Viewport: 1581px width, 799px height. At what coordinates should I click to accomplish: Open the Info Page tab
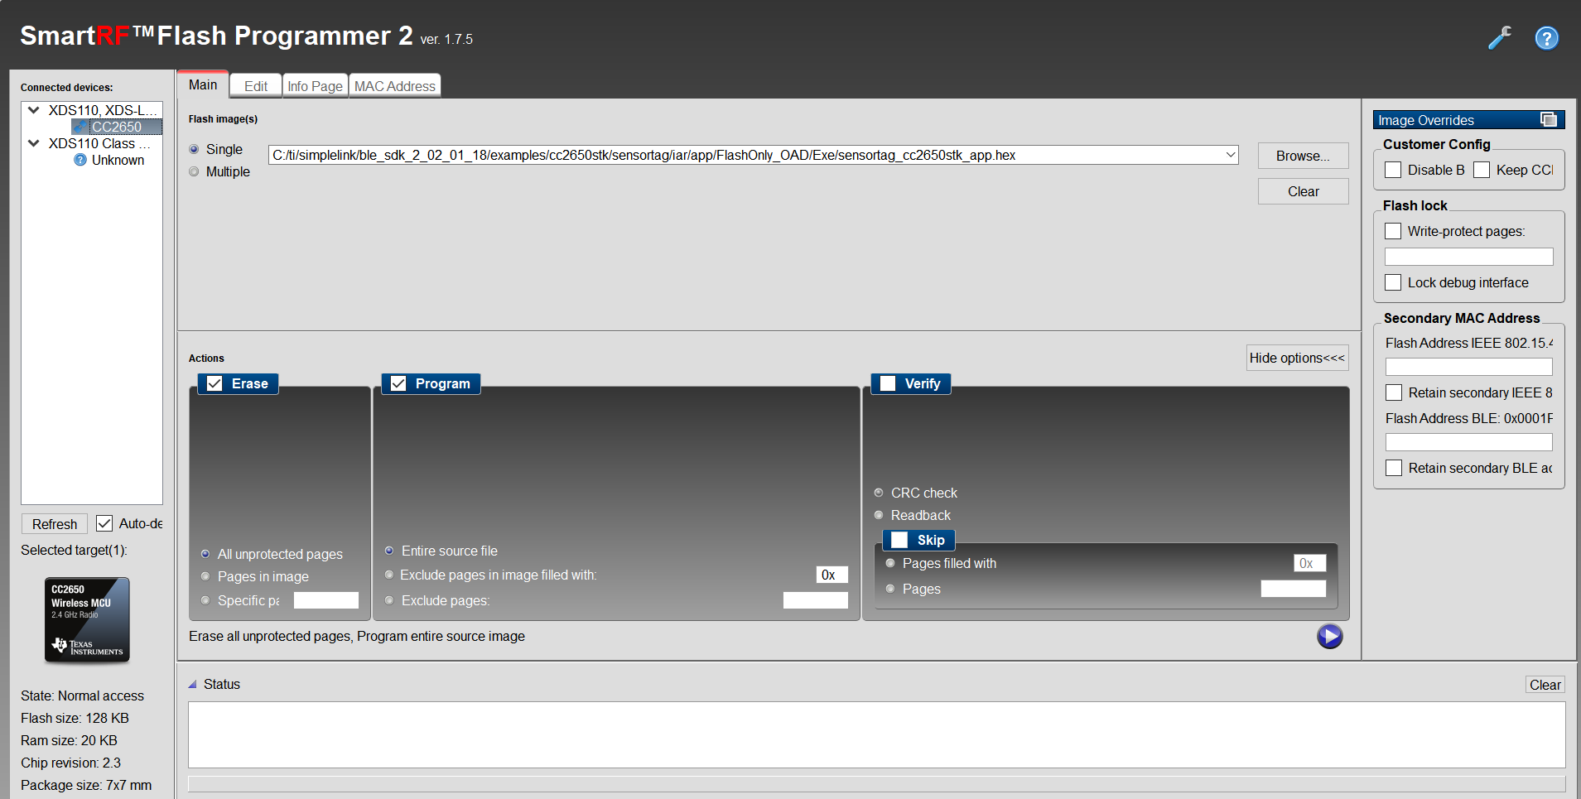click(315, 86)
